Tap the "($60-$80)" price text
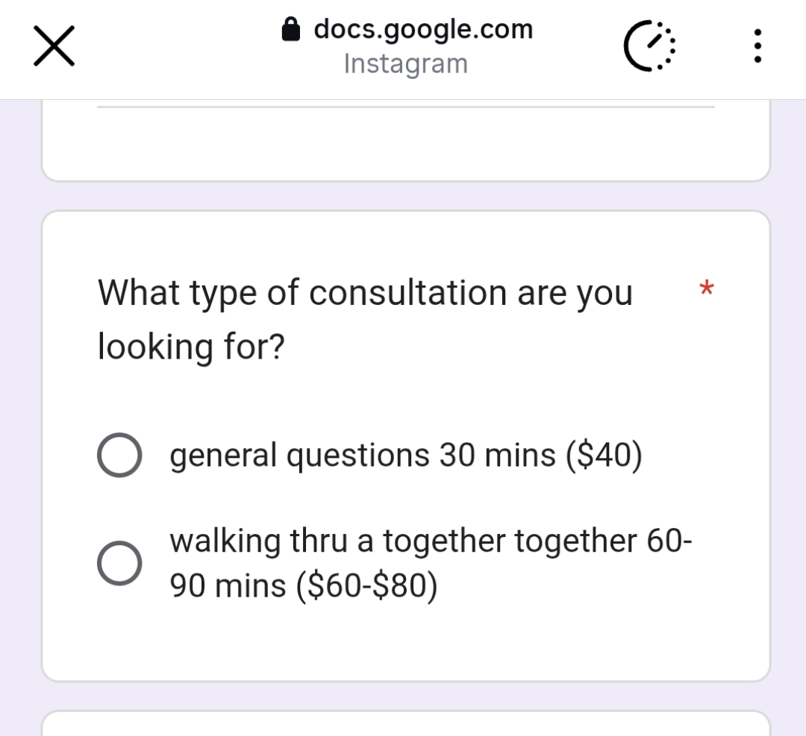The width and height of the screenshot is (806, 736). (x=367, y=586)
